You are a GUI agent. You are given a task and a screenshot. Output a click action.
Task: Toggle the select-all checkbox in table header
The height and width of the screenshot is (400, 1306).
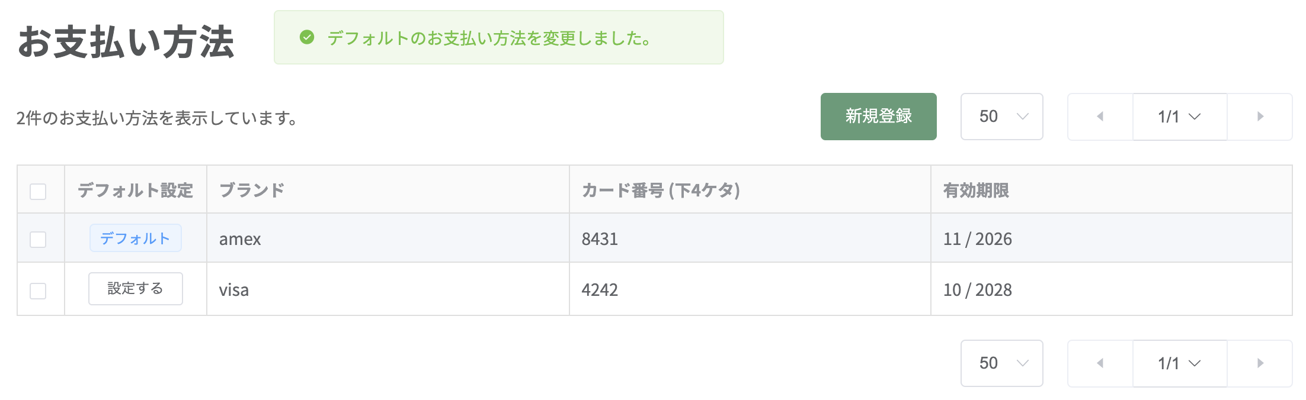(x=38, y=191)
